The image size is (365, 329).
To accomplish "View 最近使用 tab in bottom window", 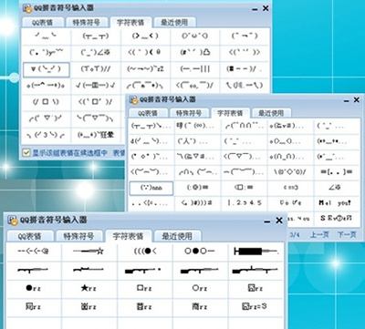I will point(177,236).
